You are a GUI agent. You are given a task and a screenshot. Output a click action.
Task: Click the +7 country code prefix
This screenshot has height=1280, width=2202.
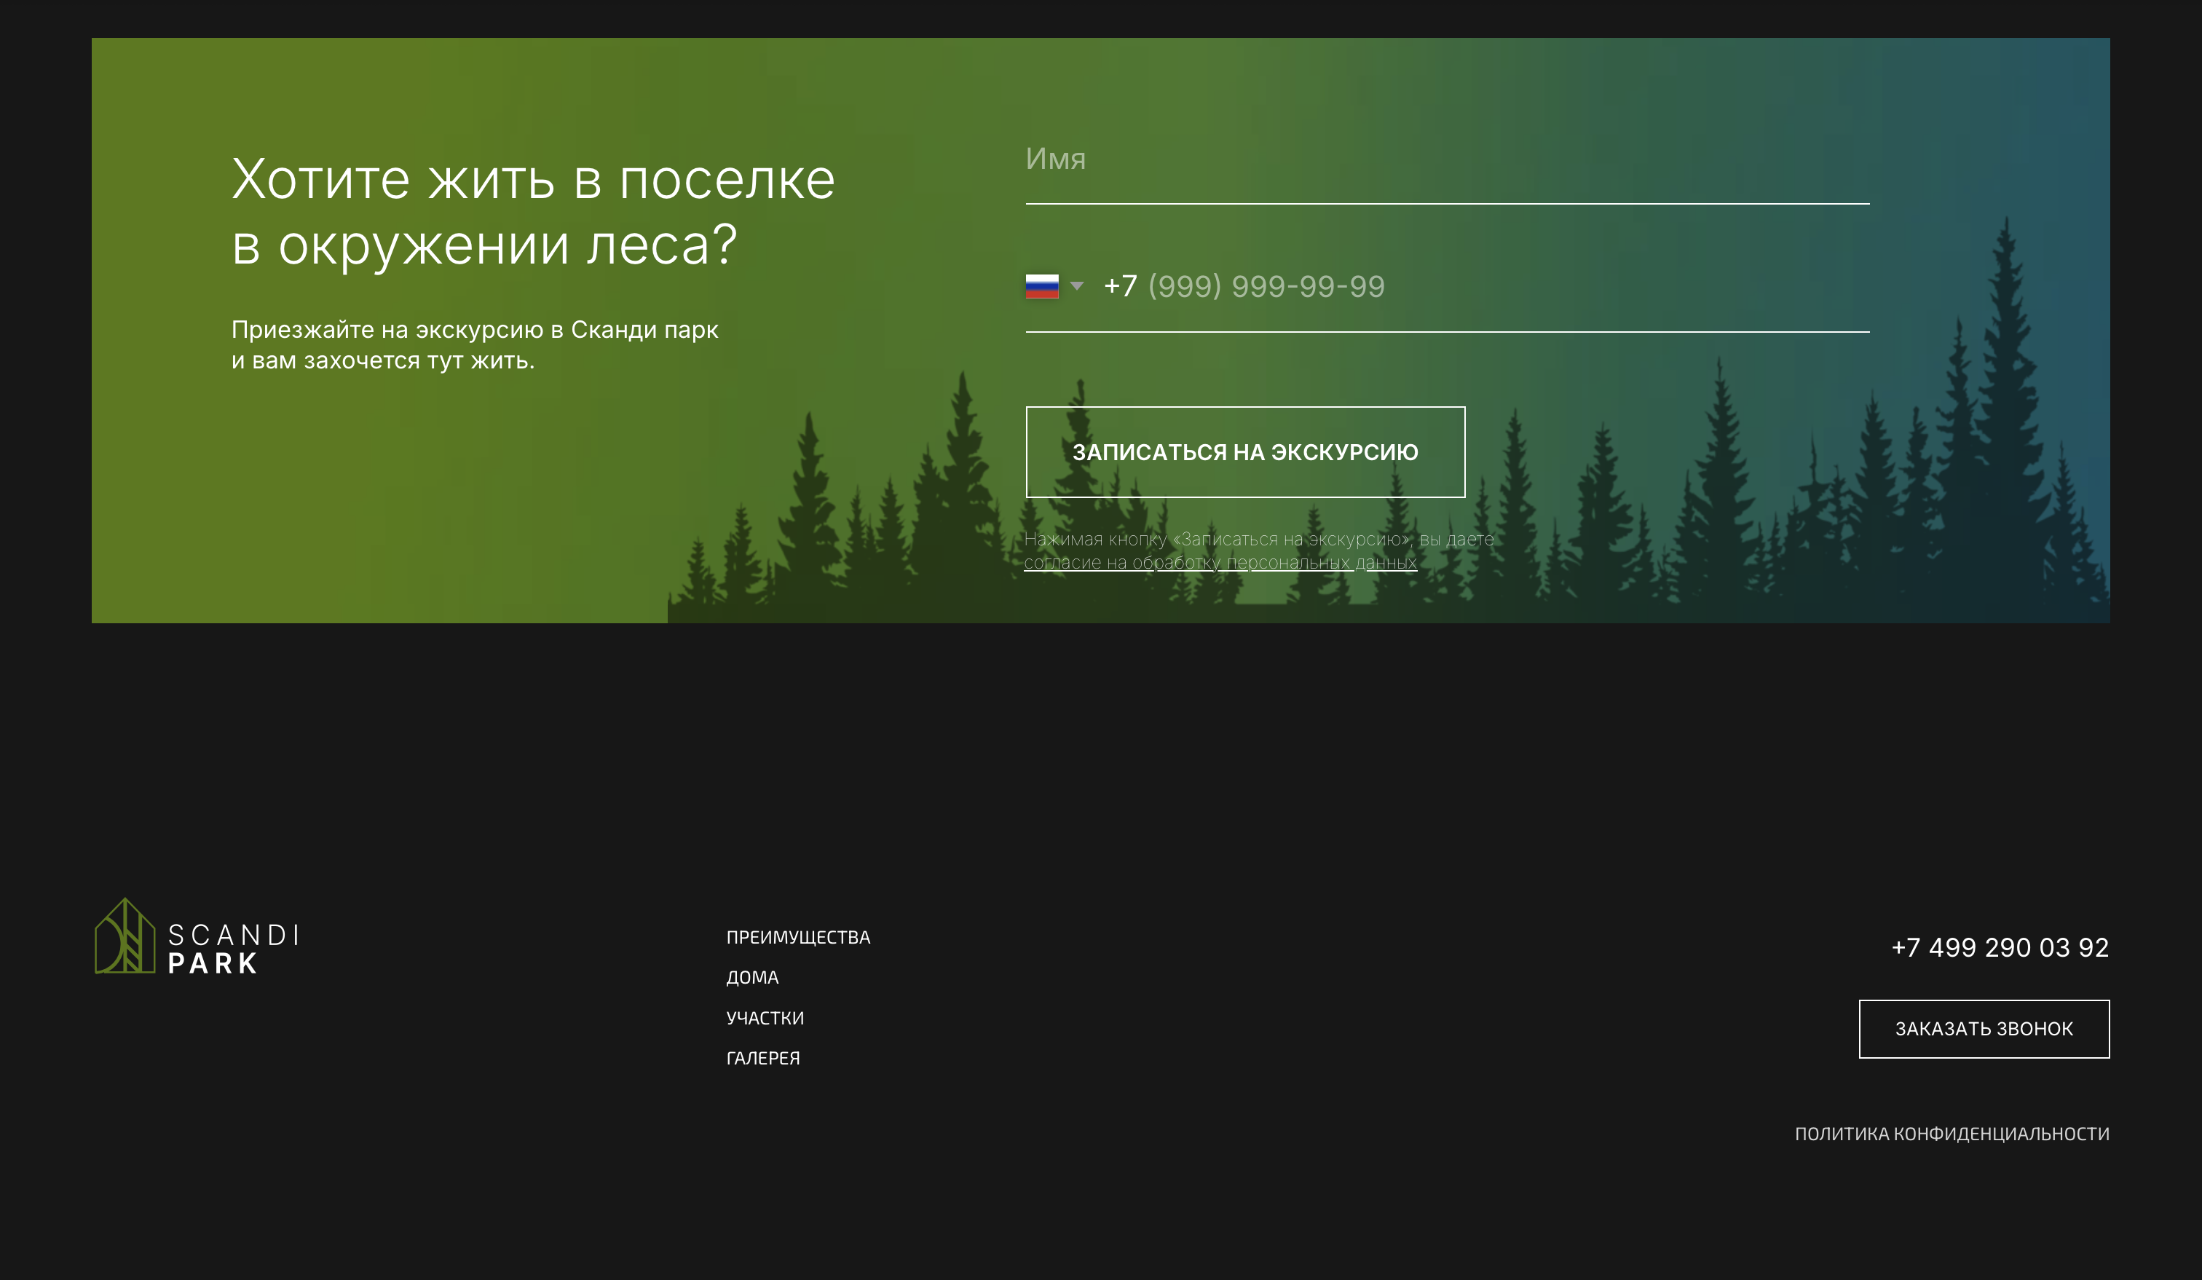(1119, 287)
